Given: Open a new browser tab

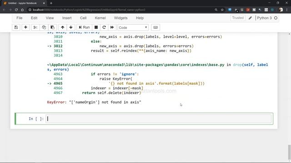Looking at the screenshot, I should coord(51,3).
